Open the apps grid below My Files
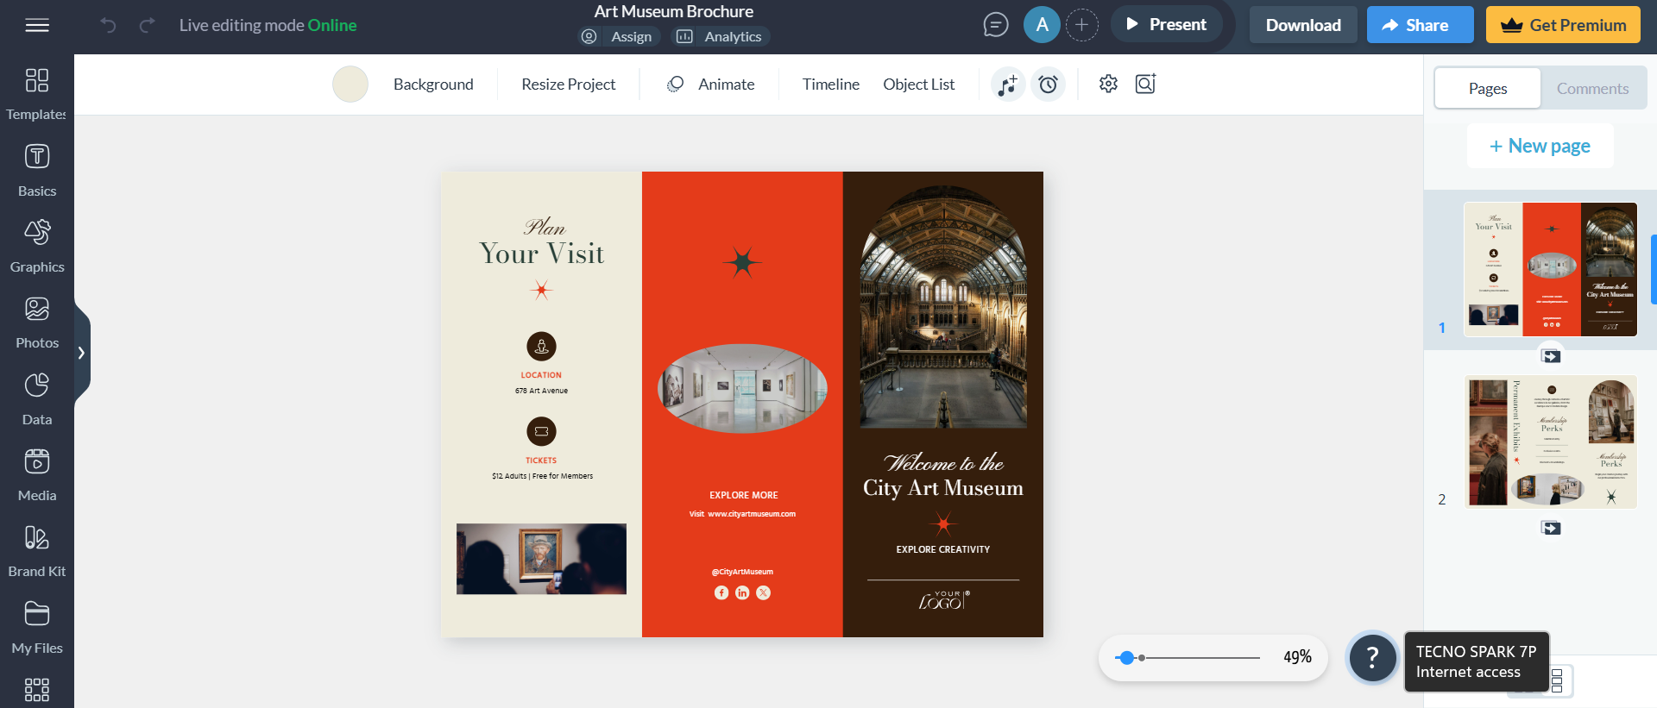Screen dimensions: 1657x708 click(37, 690)
